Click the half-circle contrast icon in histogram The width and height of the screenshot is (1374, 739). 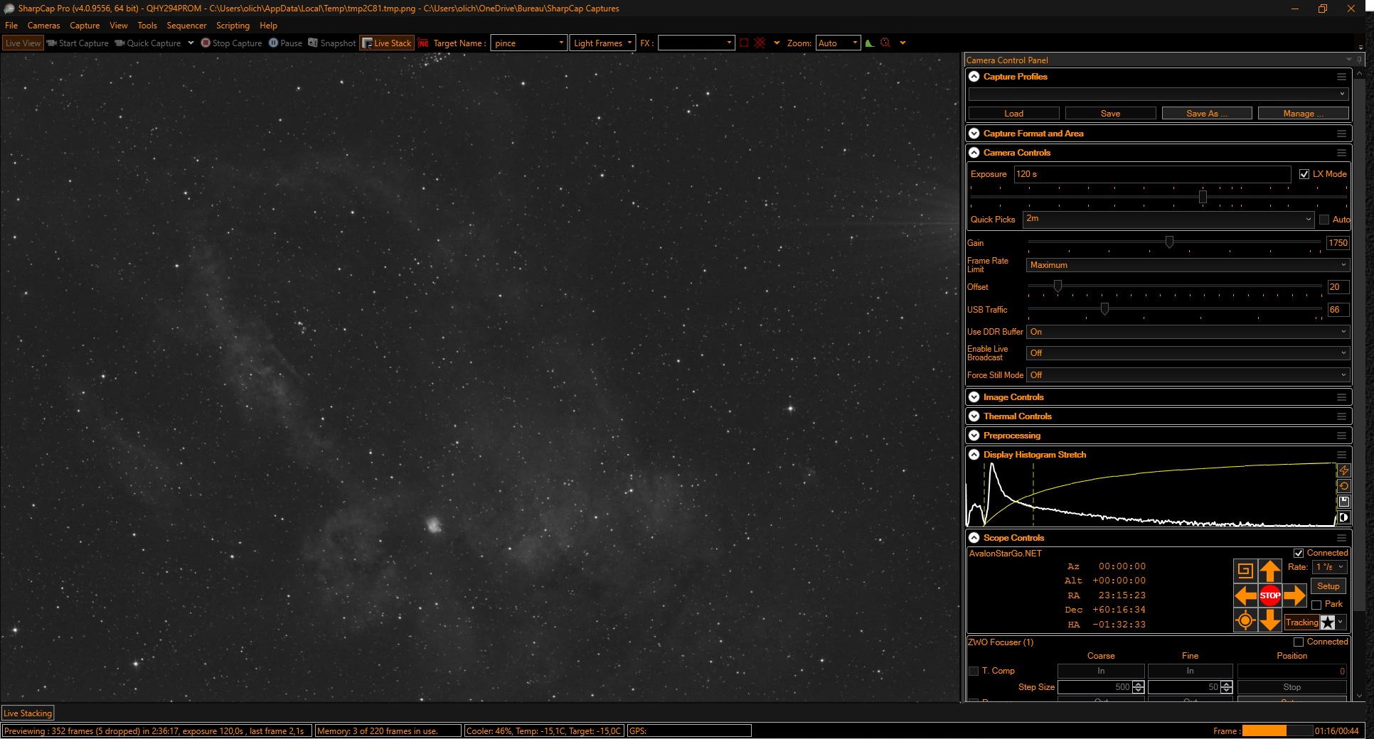[x=1343, y=517]
